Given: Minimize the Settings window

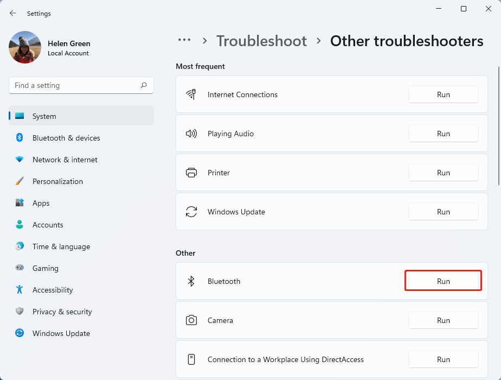Looking at the screenshot, I should coord(439,9).
